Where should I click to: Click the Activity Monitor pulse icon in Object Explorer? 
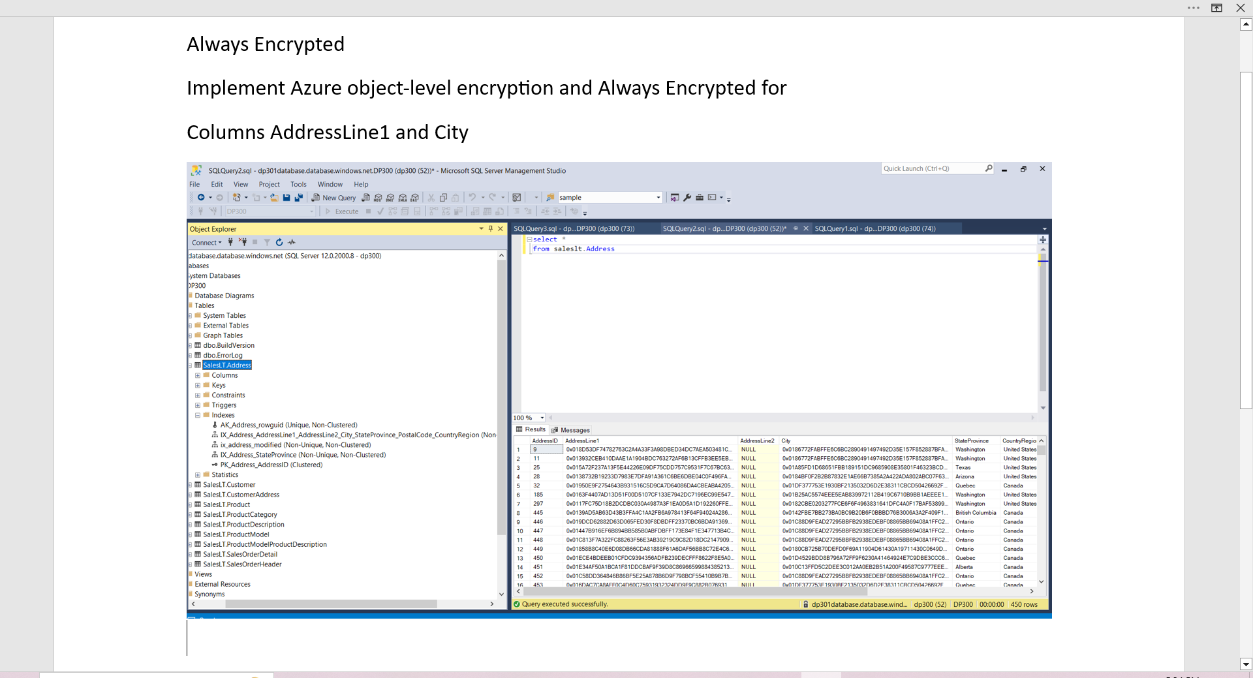click(292, 242)
